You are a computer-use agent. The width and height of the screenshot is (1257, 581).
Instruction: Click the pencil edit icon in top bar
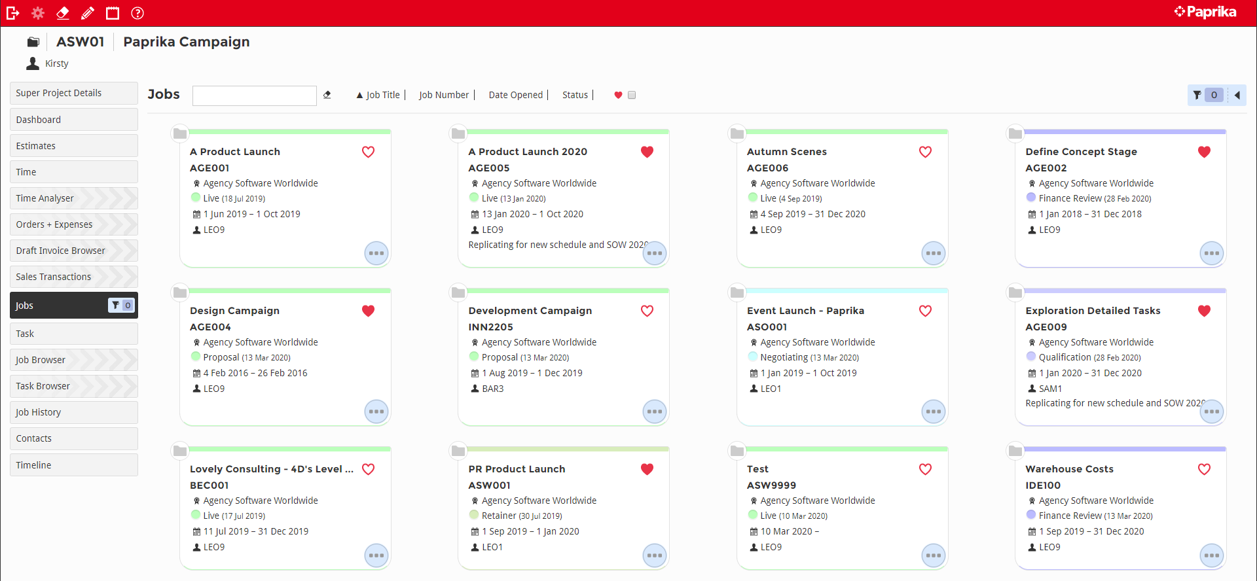coord(88,13)
